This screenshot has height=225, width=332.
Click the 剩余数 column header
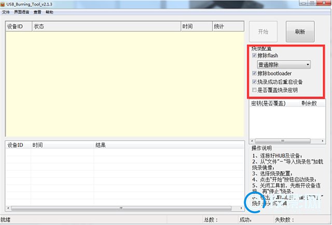pos(310,103)
